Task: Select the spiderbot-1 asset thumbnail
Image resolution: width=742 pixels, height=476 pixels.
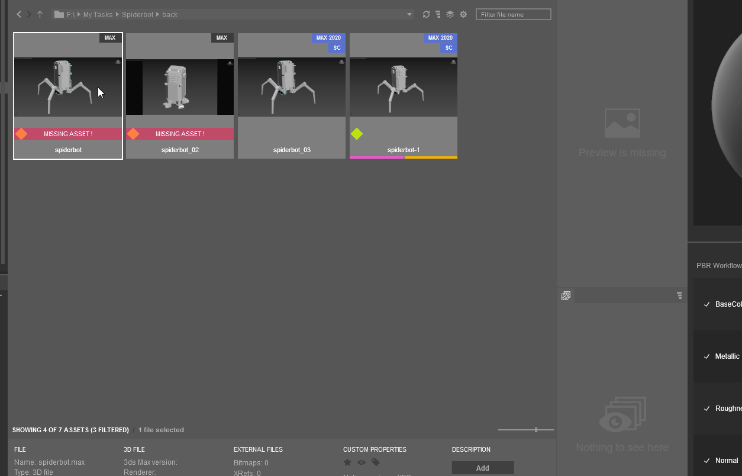Action: [404, 87]
